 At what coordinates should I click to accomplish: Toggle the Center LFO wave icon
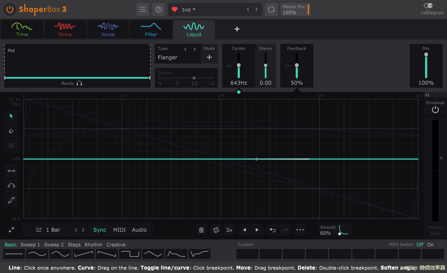pyautogui.click(x=229, y=66)
